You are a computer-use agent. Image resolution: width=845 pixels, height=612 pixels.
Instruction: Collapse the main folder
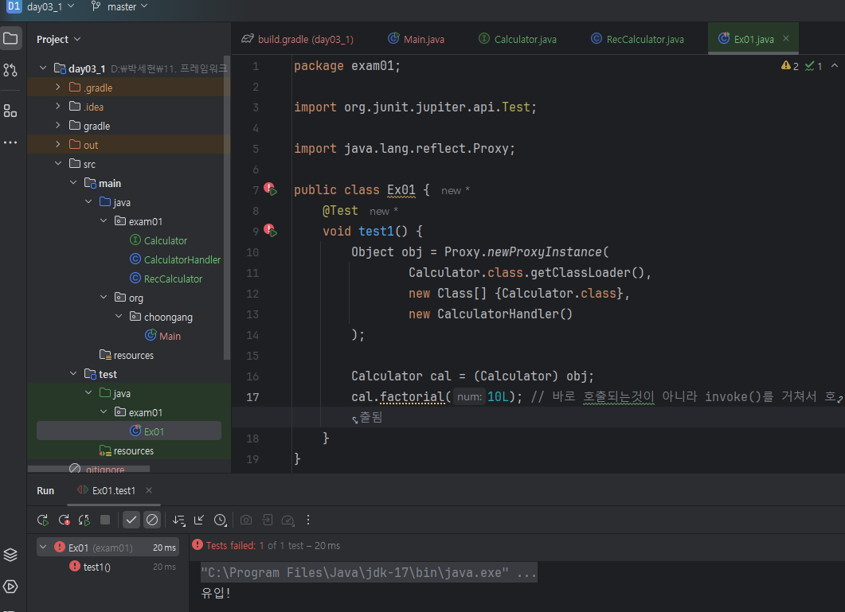(x=73, y=183)
